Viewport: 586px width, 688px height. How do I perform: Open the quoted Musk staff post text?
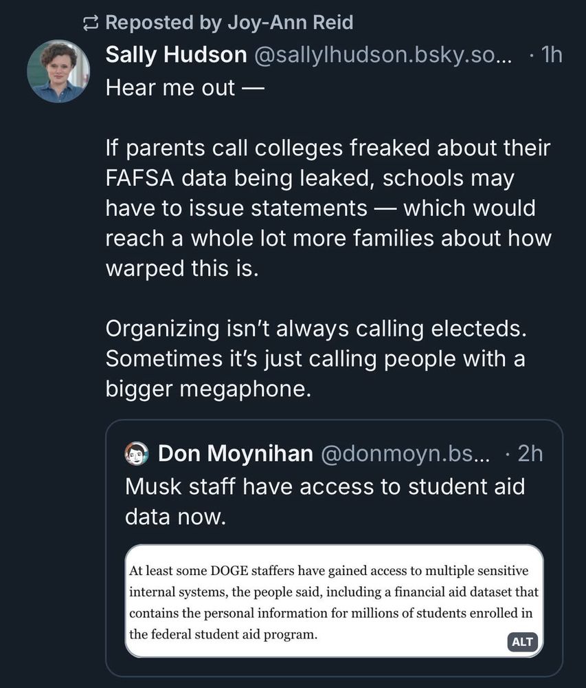click(x=325, y=502)
